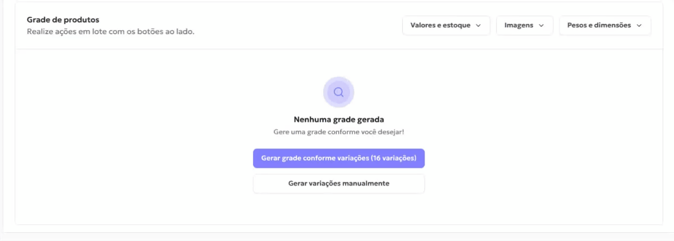Viewport: 674px width, 241px height.
Task: Select the Grade de produtos heading
Action: [63, 20]
